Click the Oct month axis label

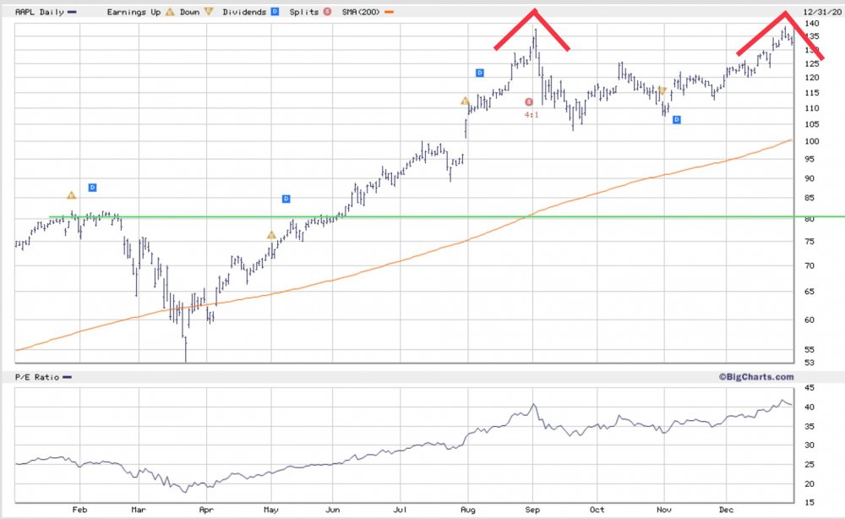coord(597,510)
